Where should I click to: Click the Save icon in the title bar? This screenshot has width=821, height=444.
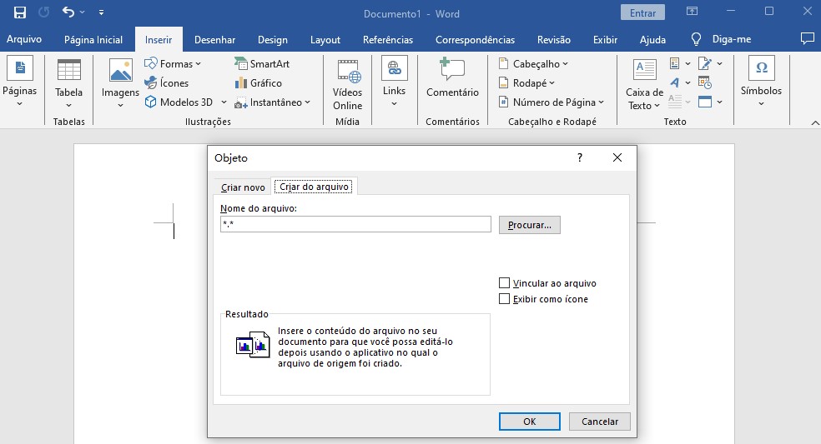point(20,12)
